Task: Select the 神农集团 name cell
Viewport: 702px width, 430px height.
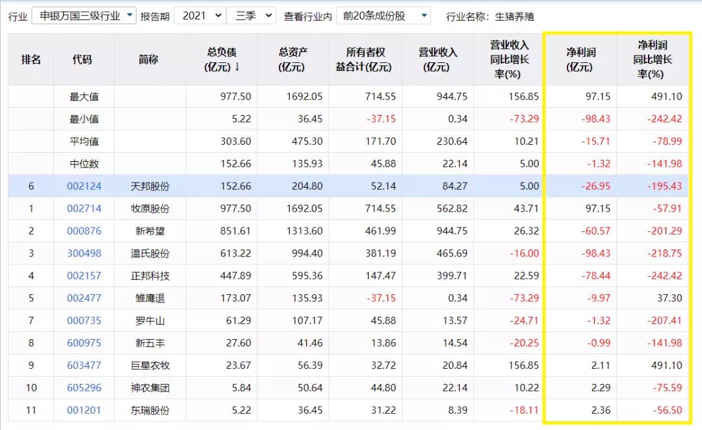Action: coord(150,388)
